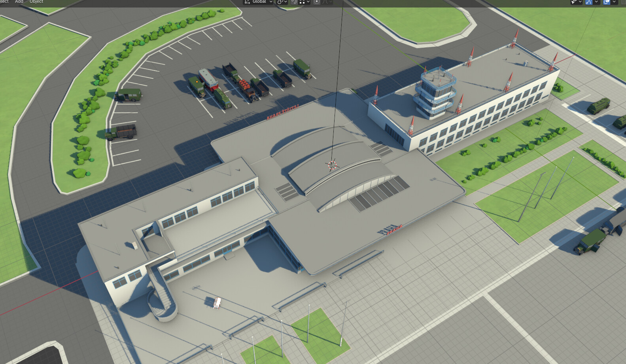The image size is (626, 364).
Task: Open the pivot point selector
Action: (x=282, y=2)
